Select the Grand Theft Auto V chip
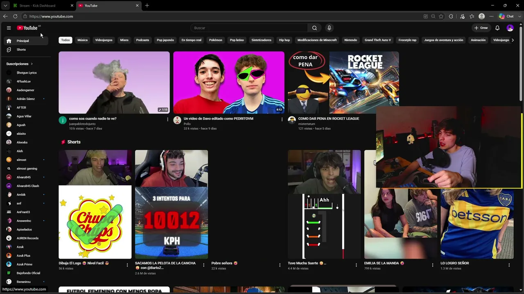This screenshot has height=294, width=524. 378,40
